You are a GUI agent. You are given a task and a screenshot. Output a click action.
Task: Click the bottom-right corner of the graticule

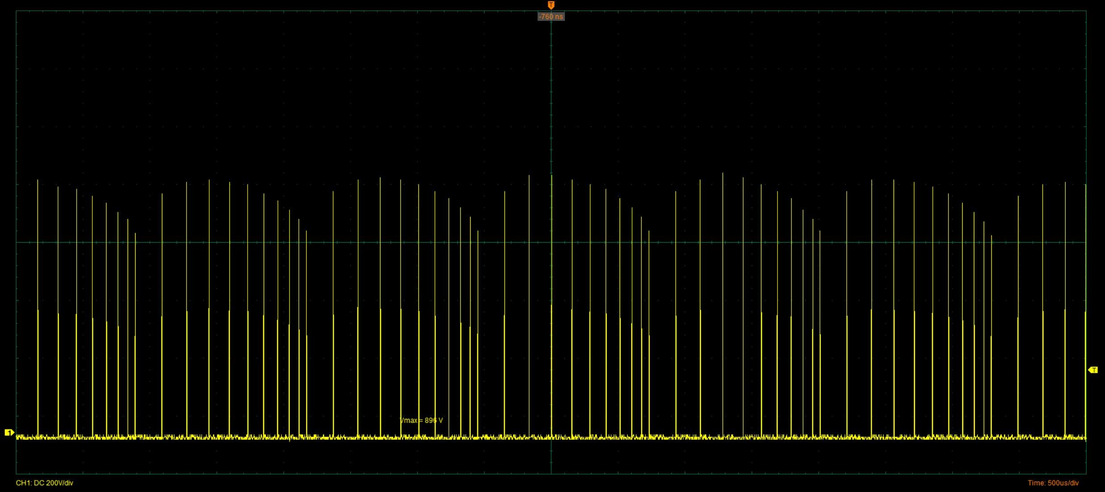(1086, 473)
